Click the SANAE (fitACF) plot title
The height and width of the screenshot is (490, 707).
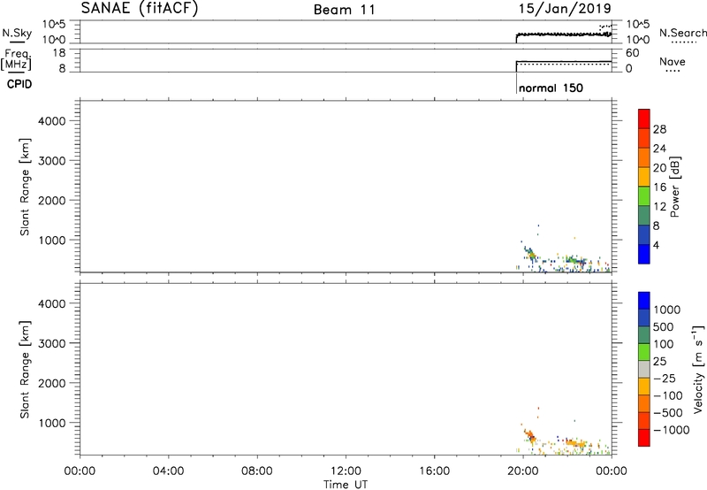[140, 9]
